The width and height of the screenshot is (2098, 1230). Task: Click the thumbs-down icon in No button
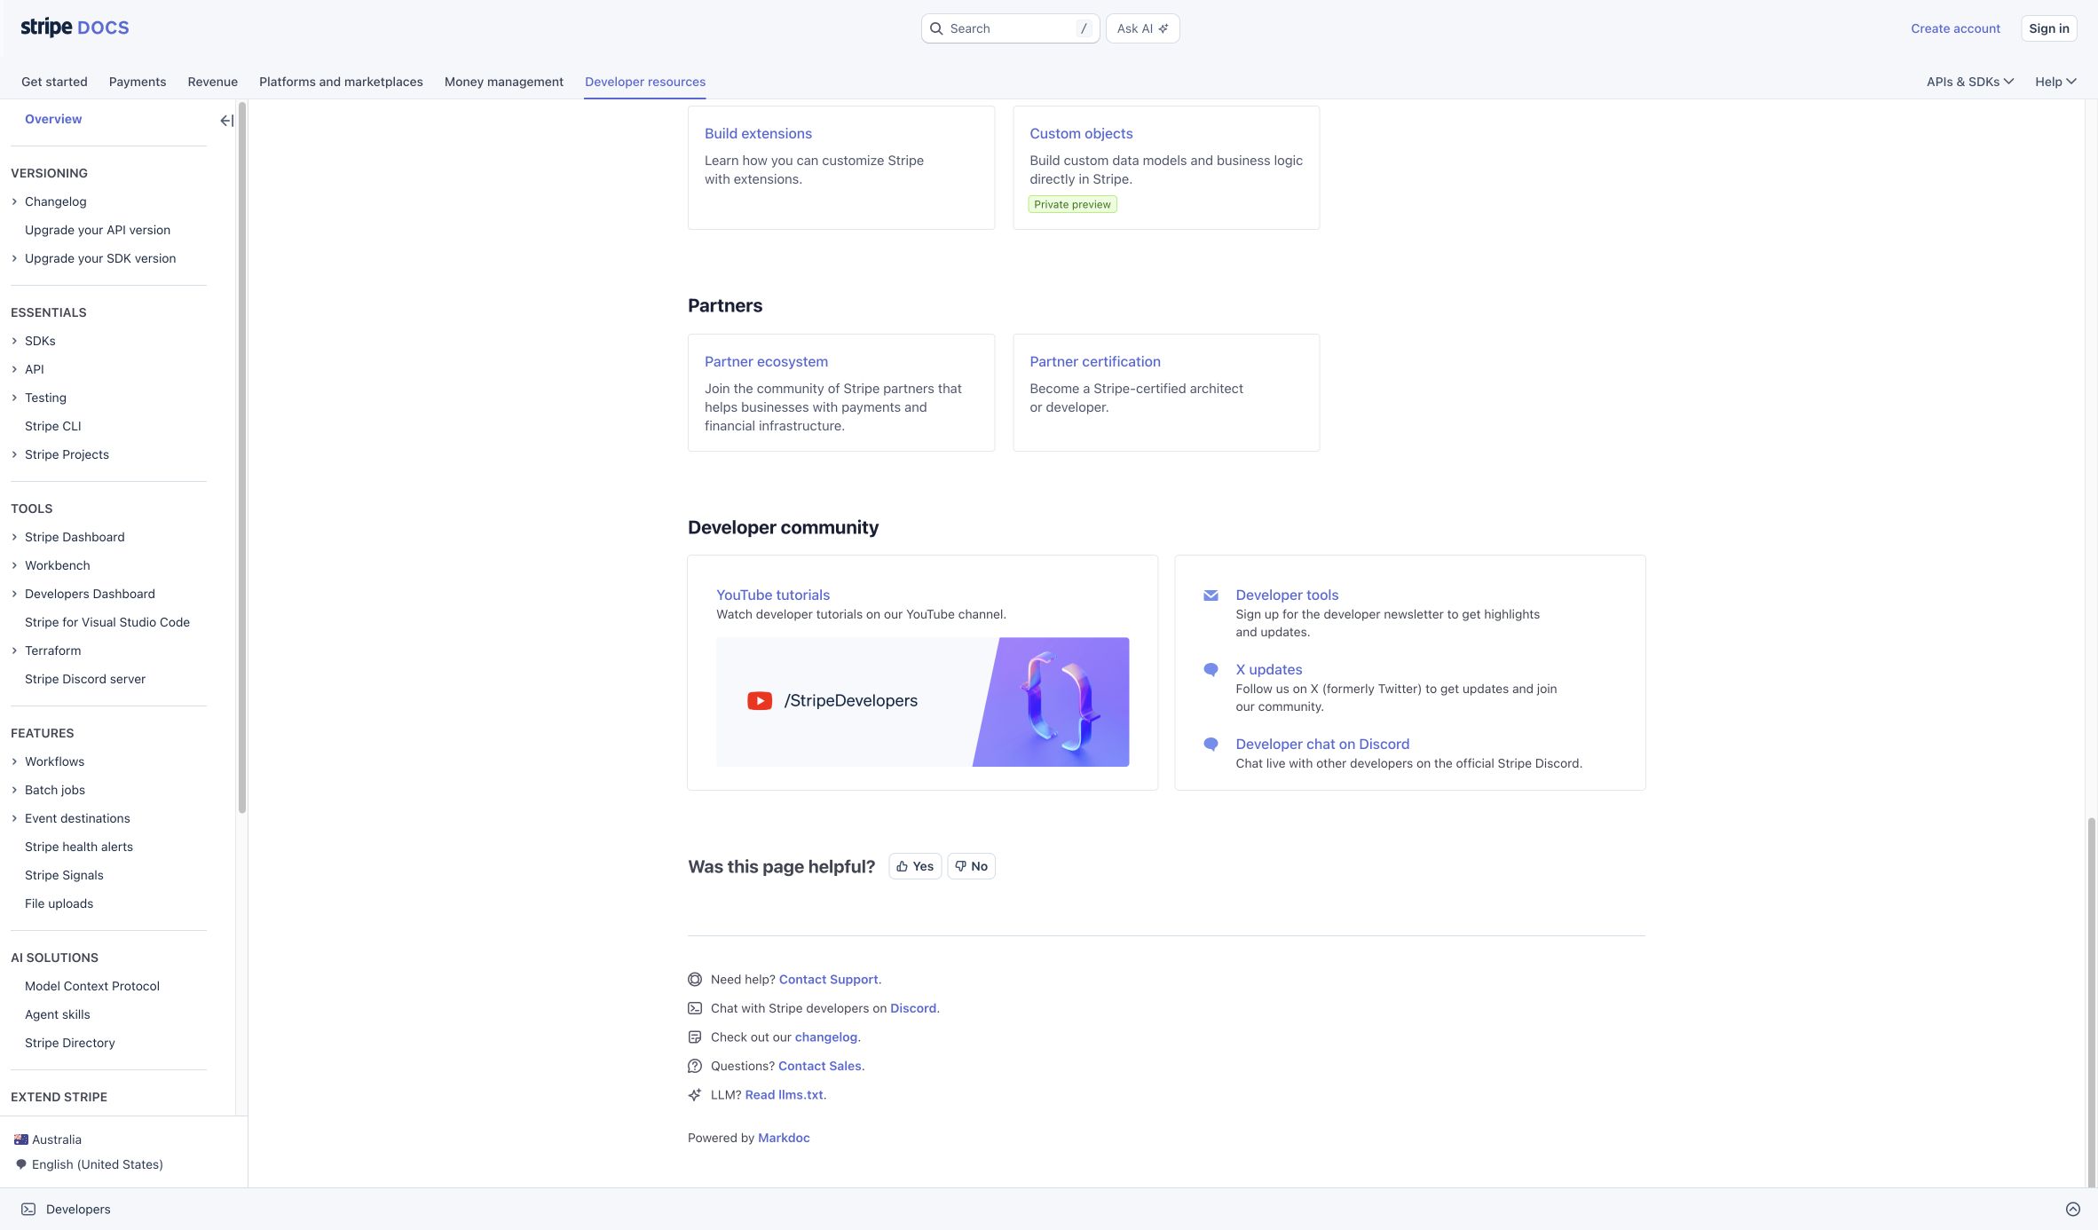coord(960,866)
